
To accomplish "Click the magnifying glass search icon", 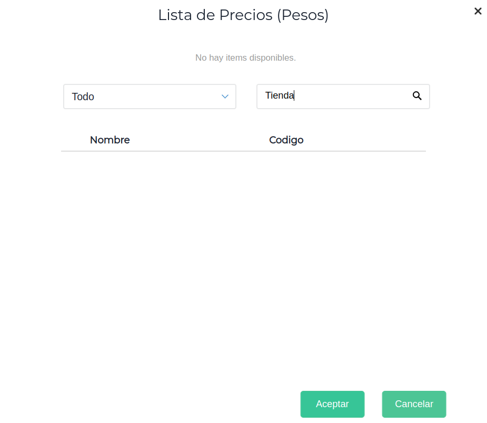I will pos(417,96).
